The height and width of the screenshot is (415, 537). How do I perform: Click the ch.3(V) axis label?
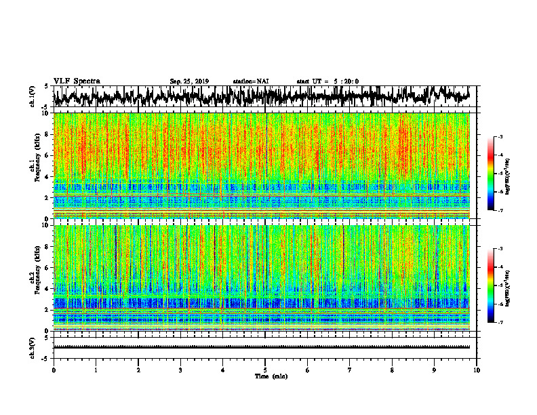33,348
